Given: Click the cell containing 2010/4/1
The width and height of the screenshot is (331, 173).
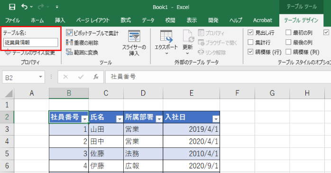Looking at the screenshot, I should tap(192, 154).
